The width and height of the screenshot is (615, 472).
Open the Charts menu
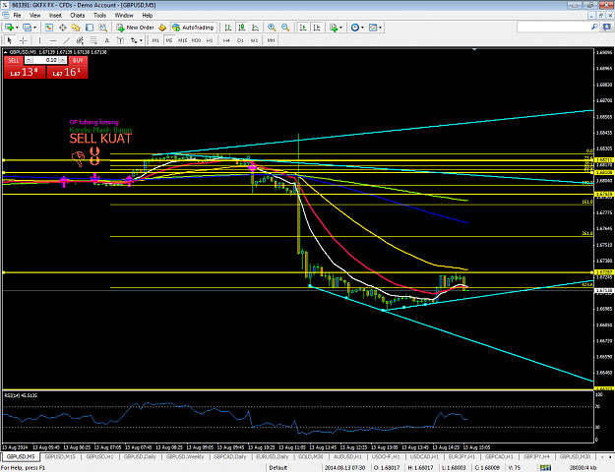(x=78, y=16)
